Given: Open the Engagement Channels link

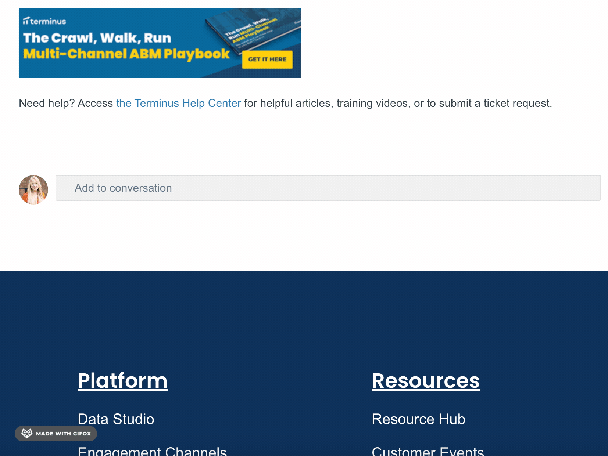Looking at the screenshot, I should [152, 451].
